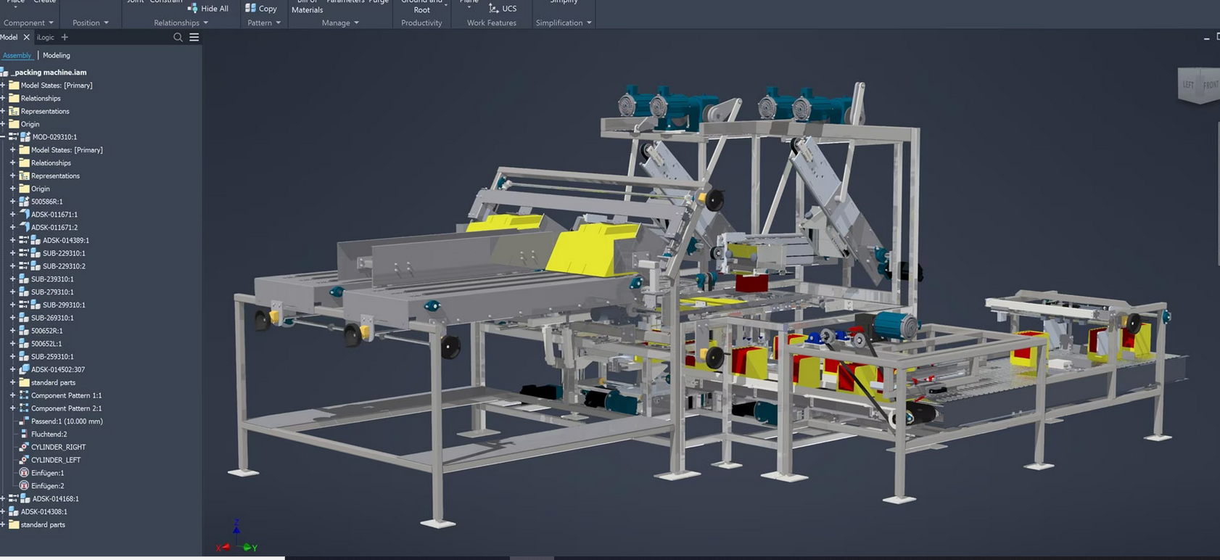Select the Einfügen:1 constraint in the tree

(47, 473)
